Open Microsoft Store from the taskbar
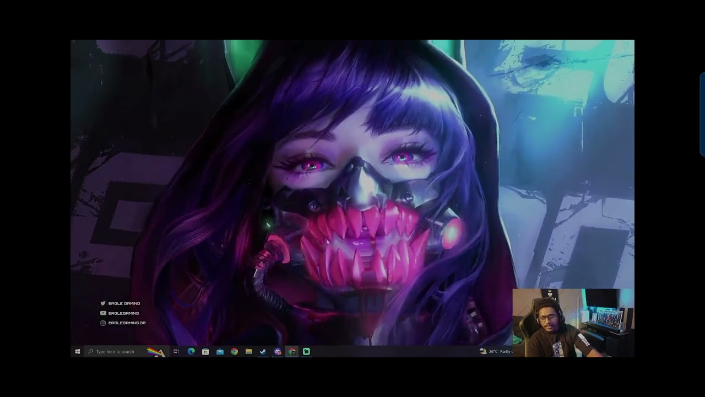The image size is (705, 397). pos(205,351)
